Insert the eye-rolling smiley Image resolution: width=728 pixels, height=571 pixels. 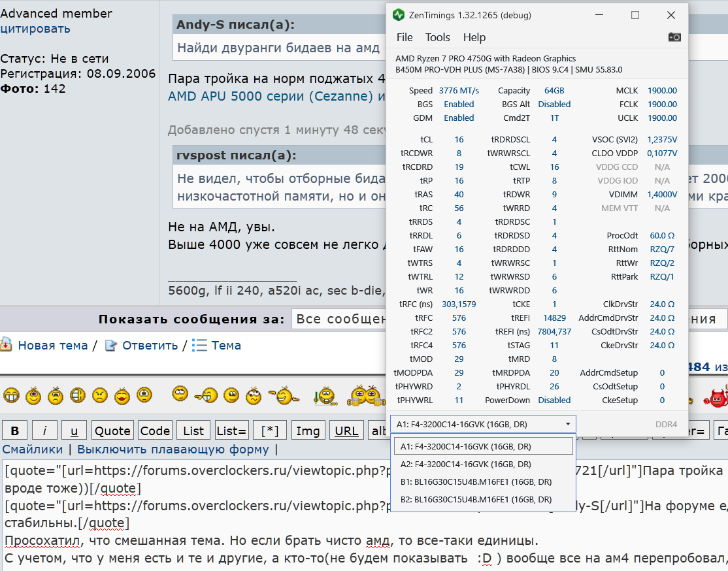(180, 394)
